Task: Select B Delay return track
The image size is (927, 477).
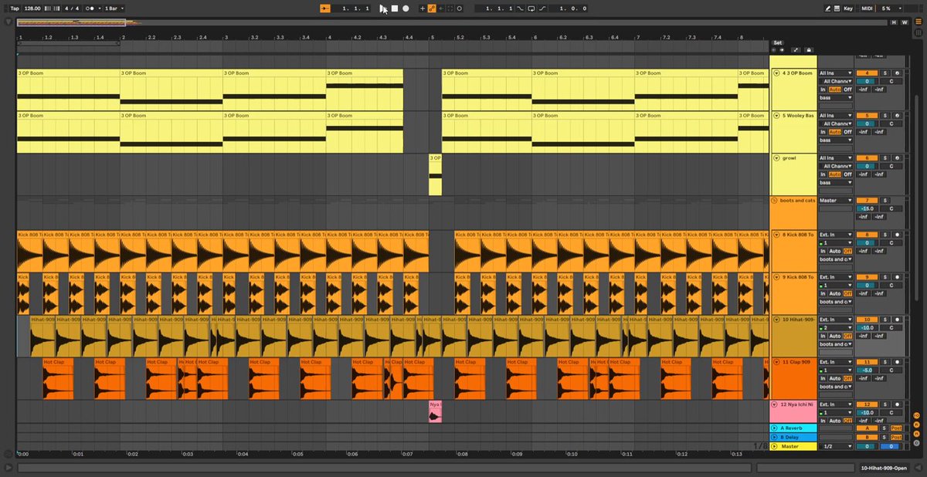Action: [793, 437]
